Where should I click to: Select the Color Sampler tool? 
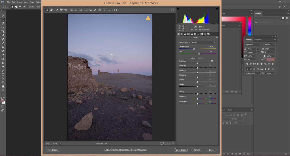[x=61, y=10]
